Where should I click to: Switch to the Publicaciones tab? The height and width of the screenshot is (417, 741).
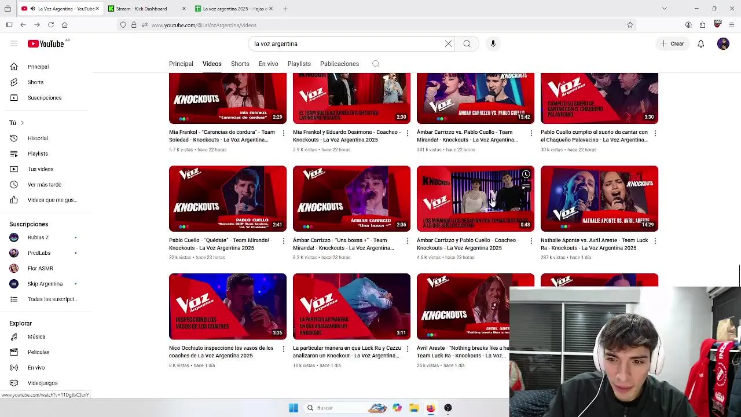[x=339, y=64]
